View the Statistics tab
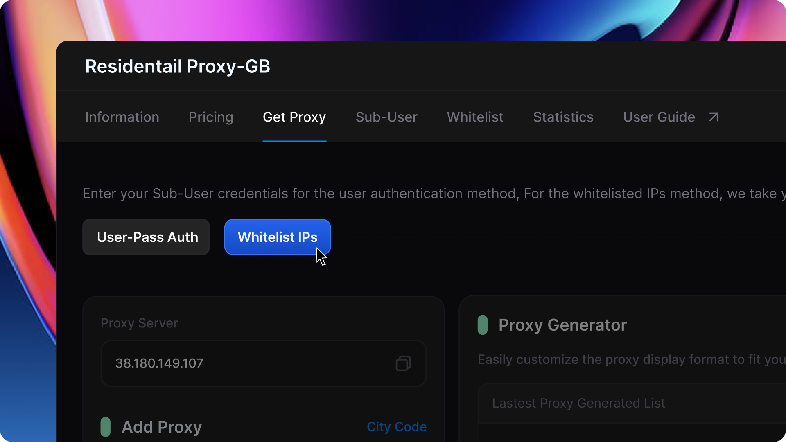The width and height of the screenshot is (786, 442). point(563,117)
